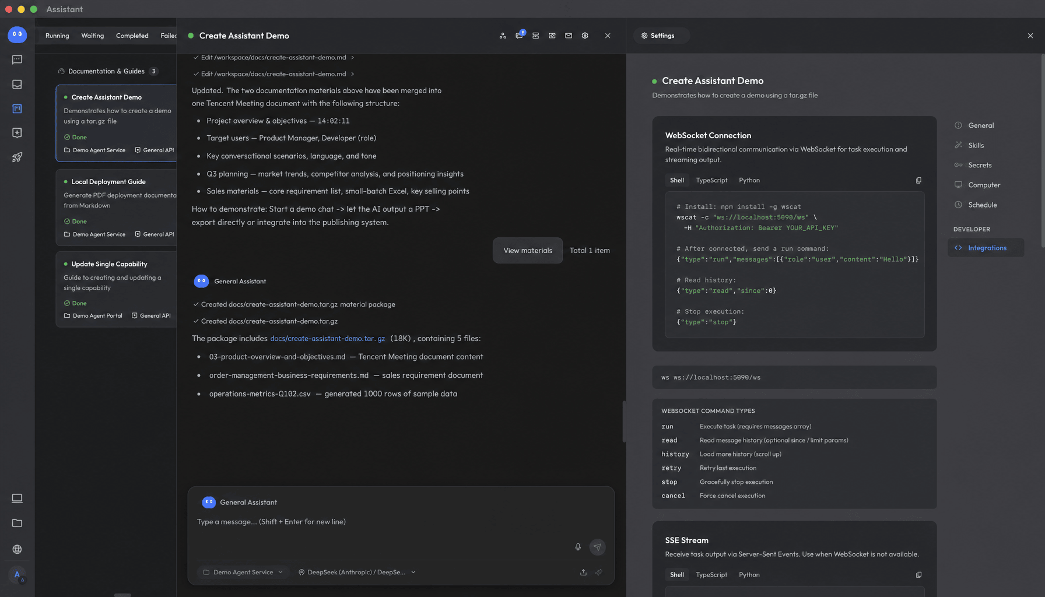Send message with the paper plane button

click(x=597, y=547)
